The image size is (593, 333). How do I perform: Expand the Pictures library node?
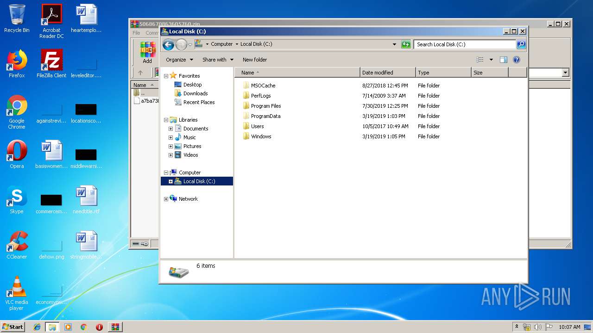[x=170, y=146]
